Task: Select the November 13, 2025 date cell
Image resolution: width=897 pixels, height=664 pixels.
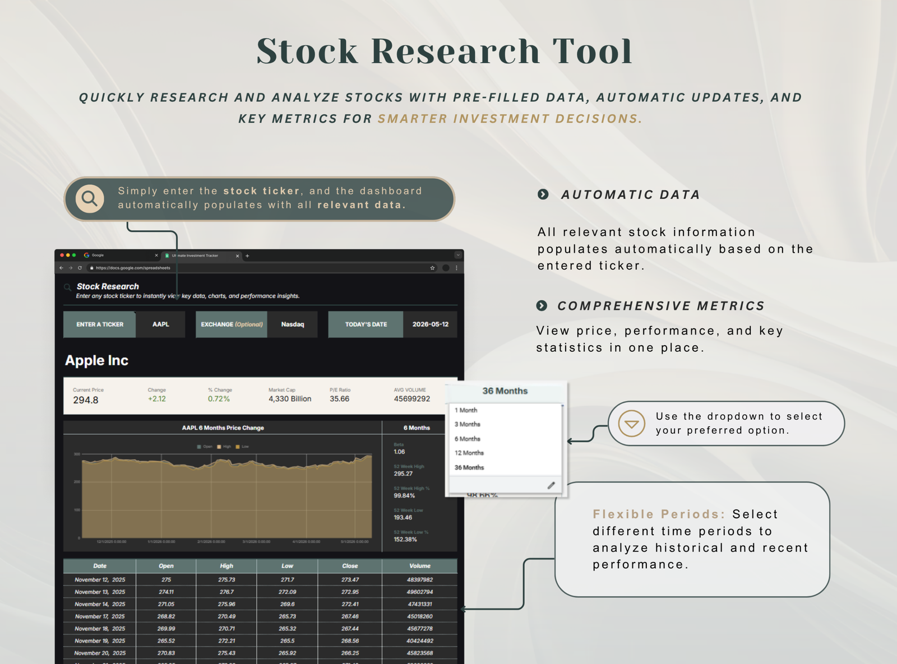Action: [100, 592]
